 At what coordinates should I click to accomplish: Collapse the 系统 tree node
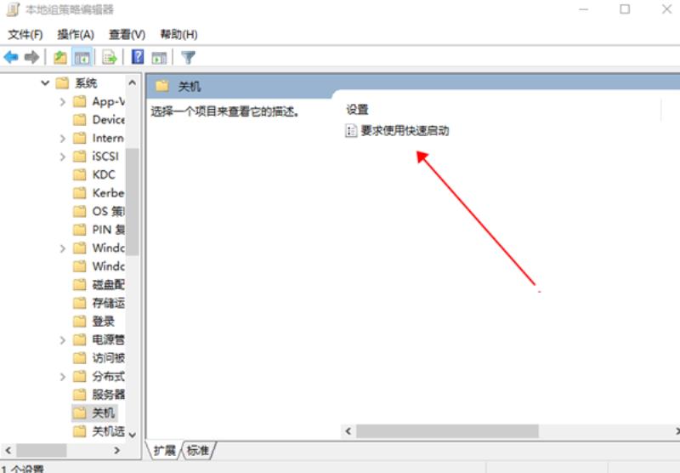coord(45,83)
